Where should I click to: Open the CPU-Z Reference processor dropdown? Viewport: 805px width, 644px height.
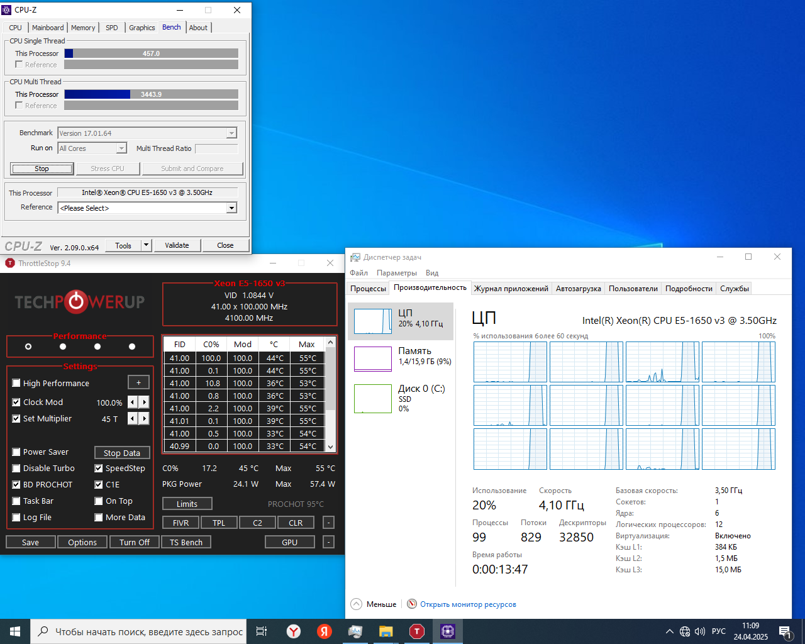tap(231, 208)
